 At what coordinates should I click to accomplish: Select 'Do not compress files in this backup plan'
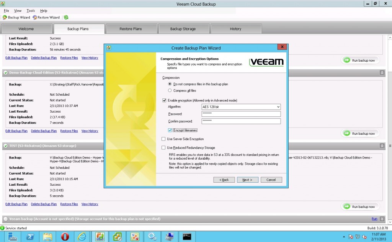170,84
